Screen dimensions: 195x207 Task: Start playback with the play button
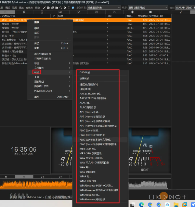click(164, 197)
